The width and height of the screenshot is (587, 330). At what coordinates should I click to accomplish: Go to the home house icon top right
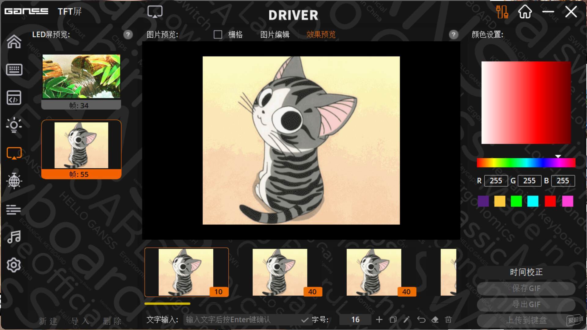point(525,12)
